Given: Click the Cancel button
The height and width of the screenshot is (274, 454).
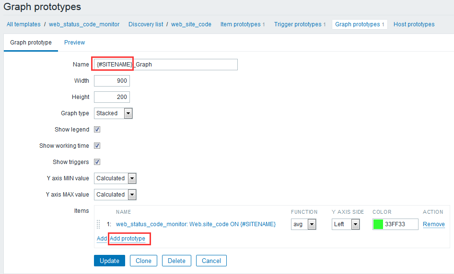Looking at the screenshot, I should [x=211, y=261].
